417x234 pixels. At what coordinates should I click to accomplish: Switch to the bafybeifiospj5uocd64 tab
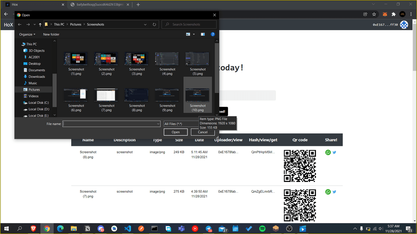coord(100,5)
